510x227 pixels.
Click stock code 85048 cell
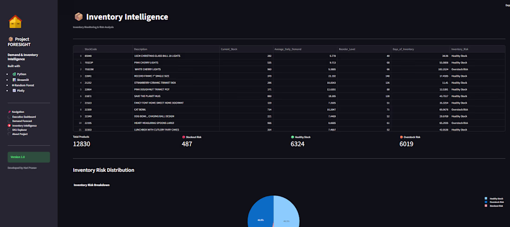point(108,56)
